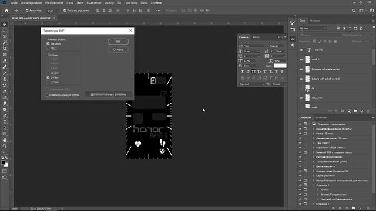376x211 pixels.
Task: Switch to the Свойства tab
Action: pos(321,118)
